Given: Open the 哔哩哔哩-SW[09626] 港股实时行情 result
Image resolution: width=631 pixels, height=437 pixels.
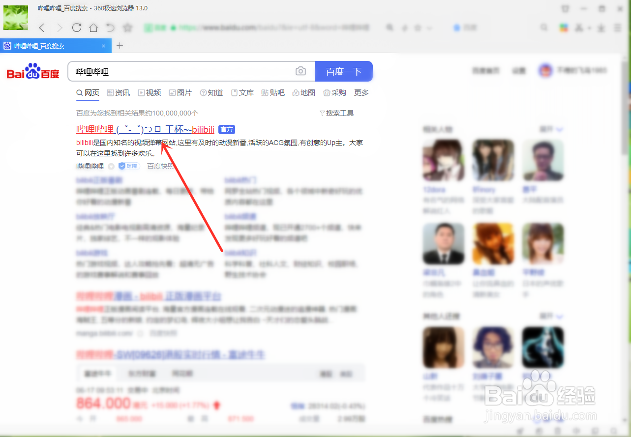Looking at the screenshot, I should [171, 354].
